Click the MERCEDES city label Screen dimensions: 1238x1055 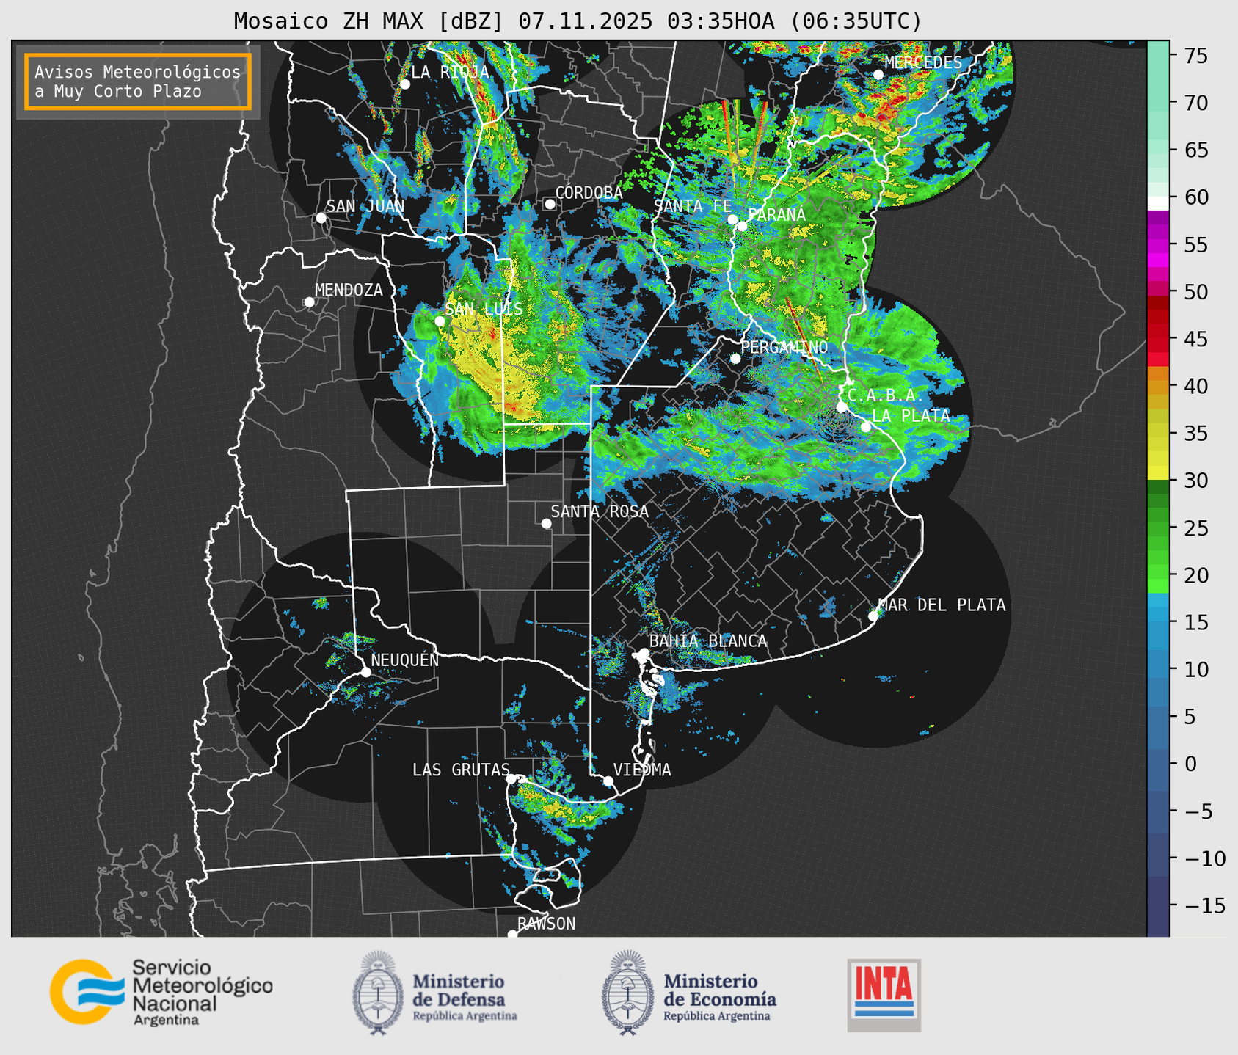923,63
